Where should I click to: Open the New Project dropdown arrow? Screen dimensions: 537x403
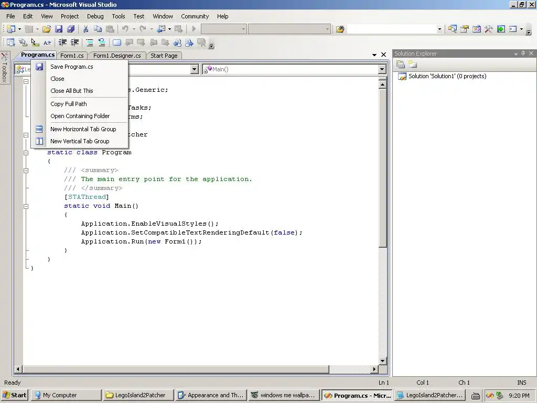[x=19, y=29]
